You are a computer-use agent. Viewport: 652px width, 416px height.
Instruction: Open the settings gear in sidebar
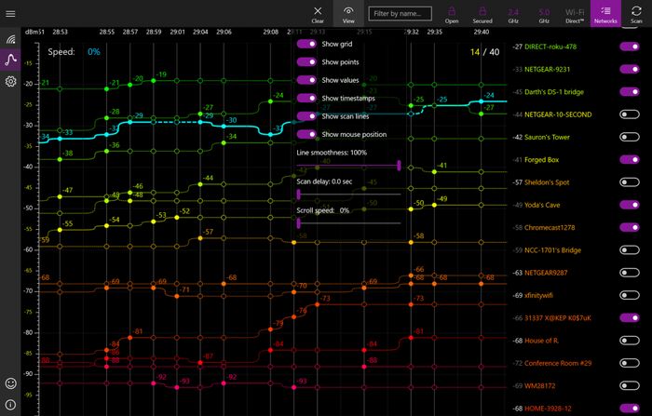point(10,81)
